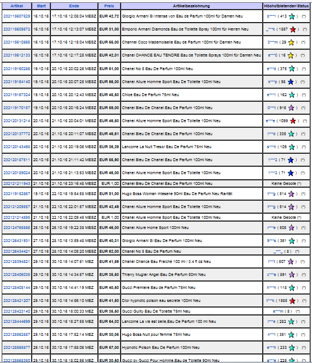This screenshot has height=363, width=312.
Task: Open article number 232120131214
Action: (x=16, y=120)
